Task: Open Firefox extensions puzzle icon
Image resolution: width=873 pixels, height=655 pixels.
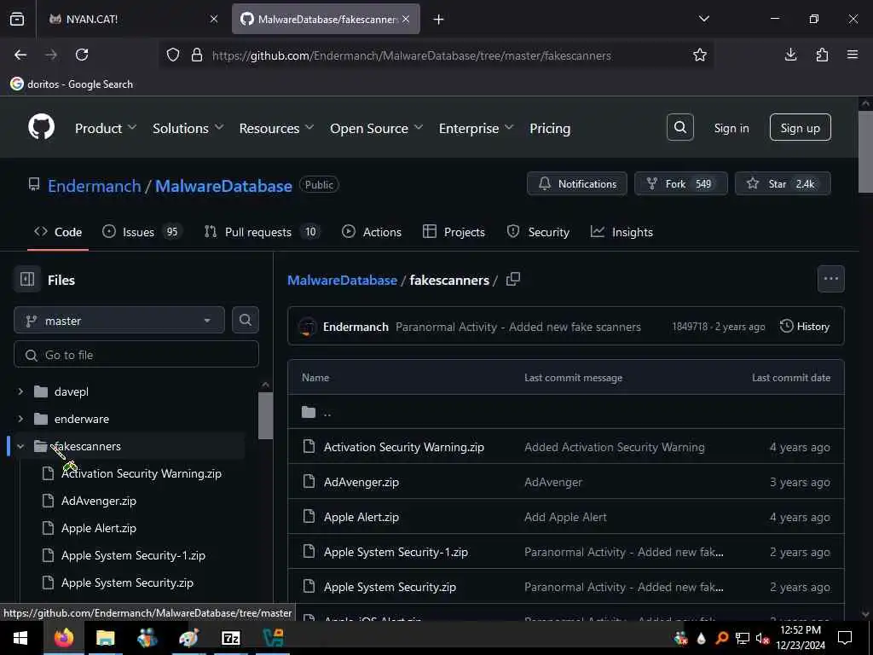Action: pos(822,55)
